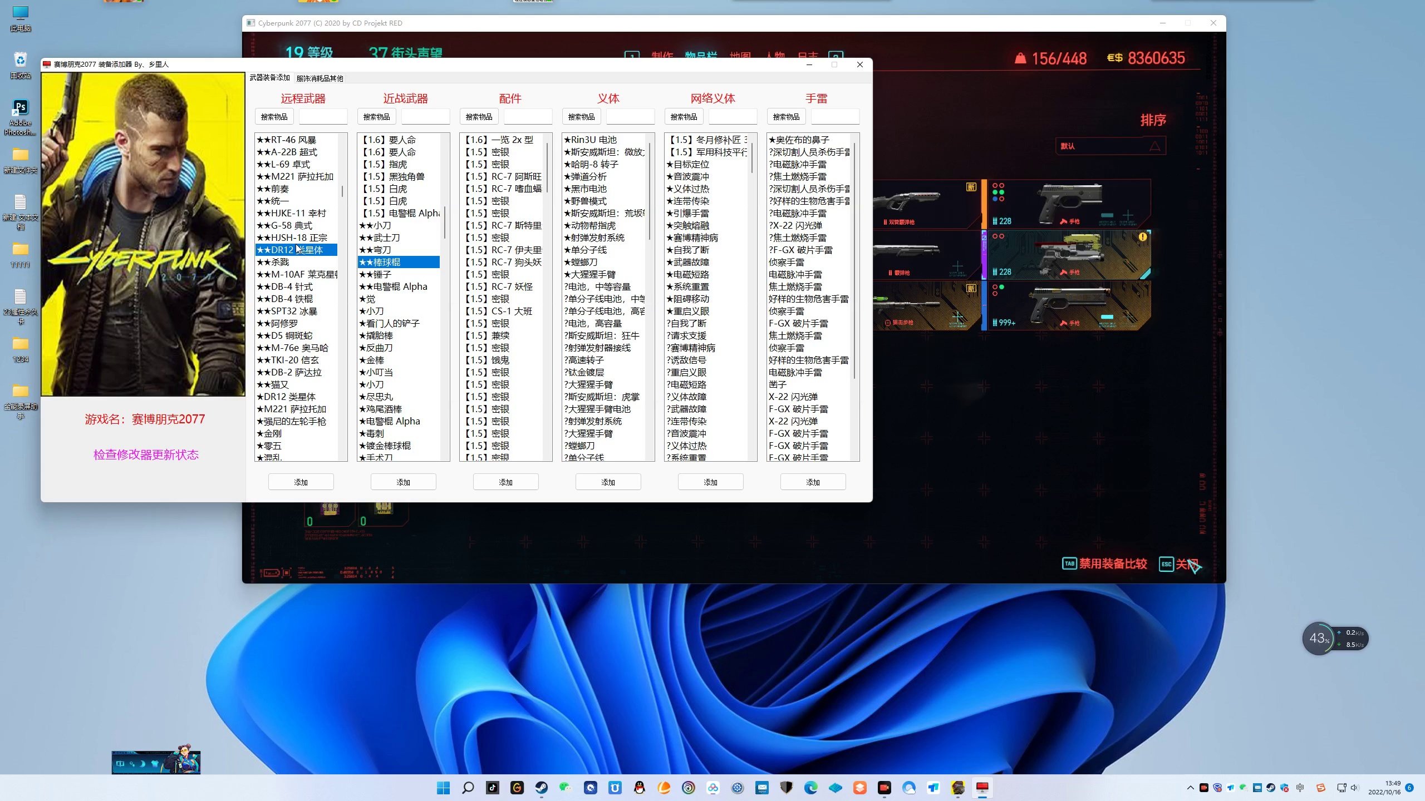Screen dimensions: 1425x801
Task: Click the 检查修改器更新状态 link
Action: tap(146, 455)
